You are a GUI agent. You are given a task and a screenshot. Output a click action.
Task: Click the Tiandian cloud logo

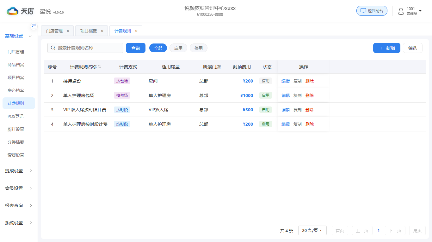point(13,11)
